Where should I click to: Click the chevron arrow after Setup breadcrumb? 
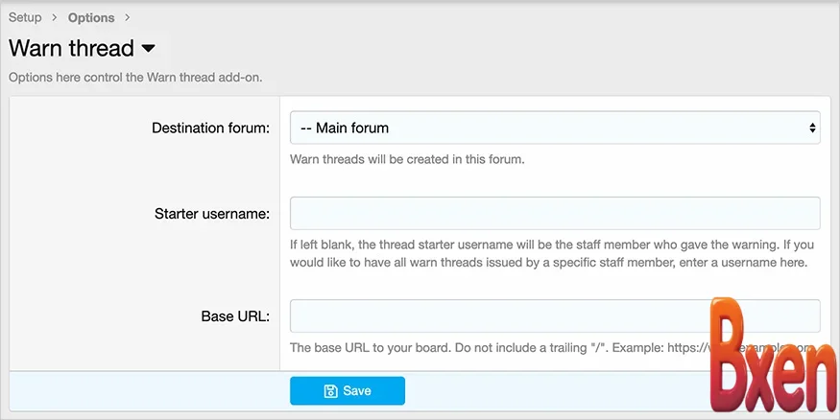tap(55, 18)
